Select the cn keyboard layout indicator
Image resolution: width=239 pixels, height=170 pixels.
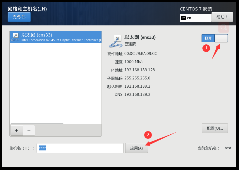coord(196,18)
